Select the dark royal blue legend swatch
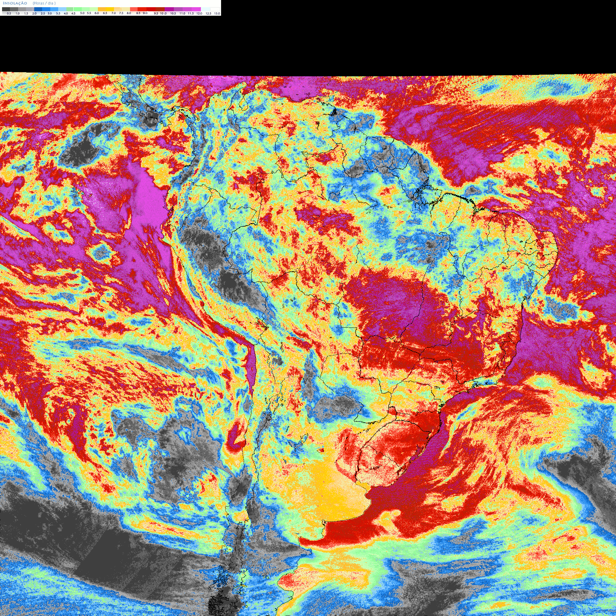 tap(38, 9)
